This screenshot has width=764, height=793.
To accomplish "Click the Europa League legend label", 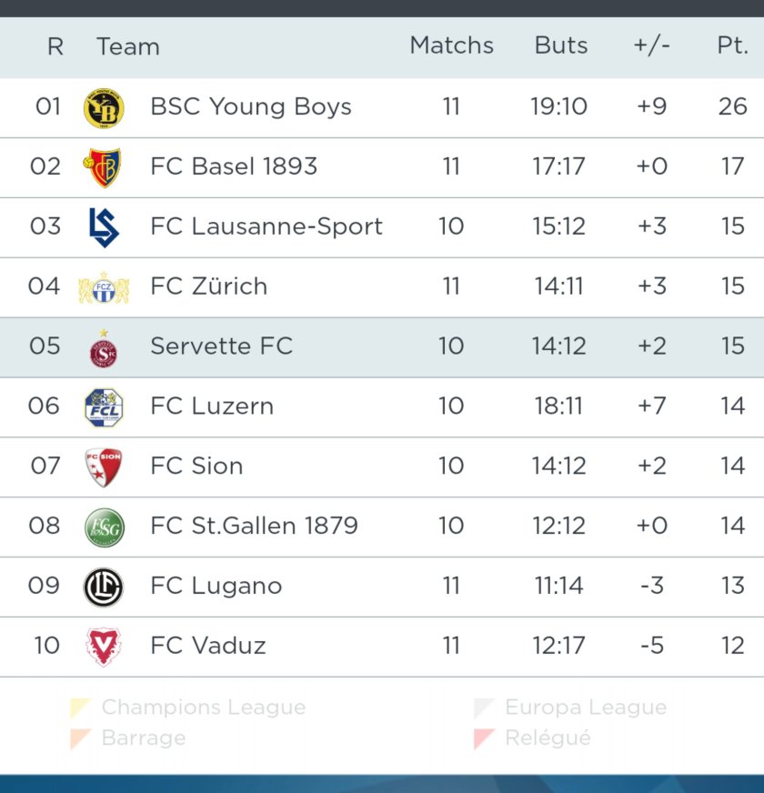I will pyautogui.click(x=585, y=708).
